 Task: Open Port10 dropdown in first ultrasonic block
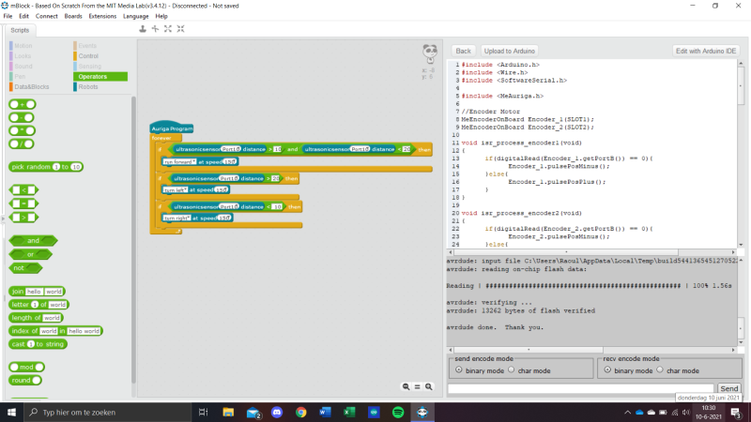[230, 149]
